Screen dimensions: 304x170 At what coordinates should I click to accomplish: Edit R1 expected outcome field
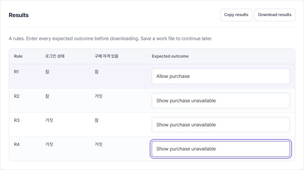(x=220, y=76)
